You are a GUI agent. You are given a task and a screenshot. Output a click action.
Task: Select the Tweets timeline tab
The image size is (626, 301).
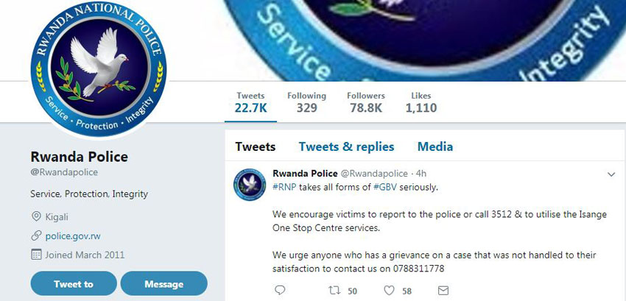tap(256, 146)
